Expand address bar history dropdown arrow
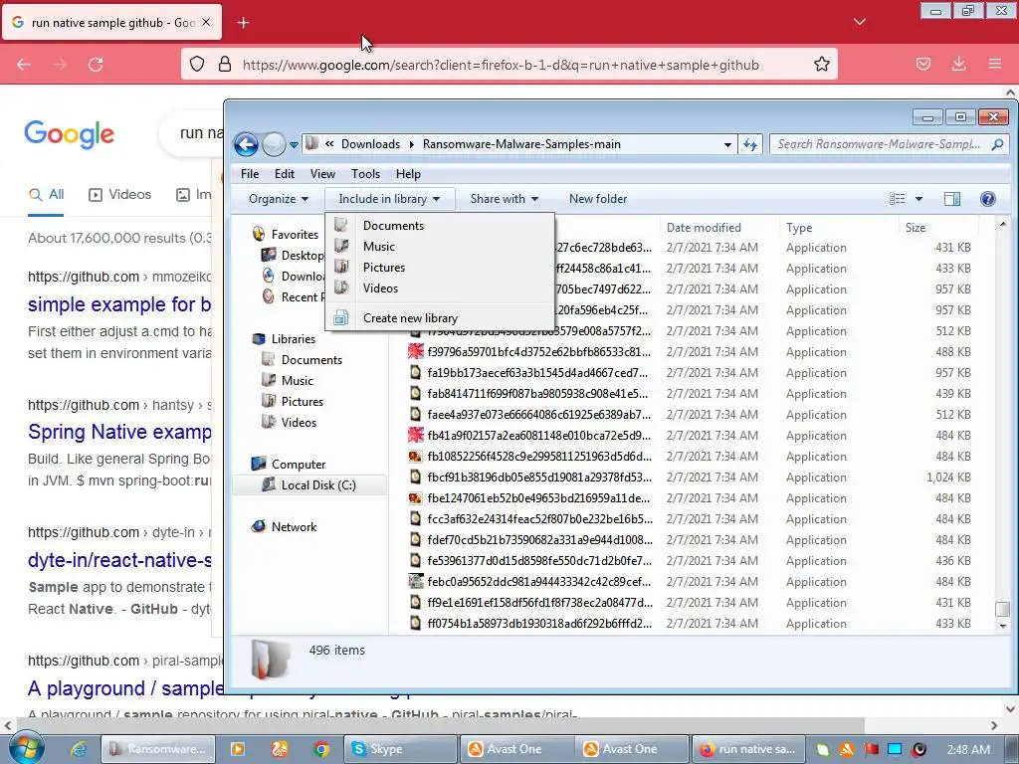Screen dimensions: 1019x764 727,144
